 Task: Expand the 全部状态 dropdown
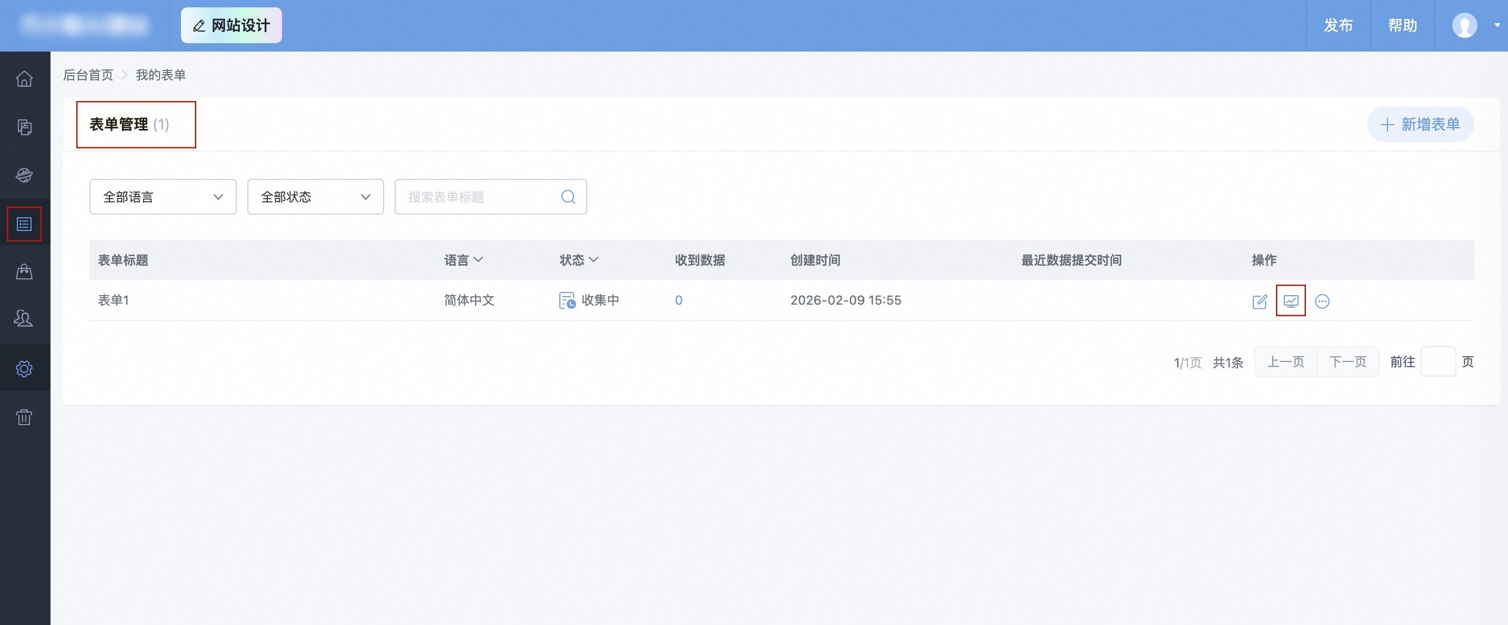(x=315, y=197)
